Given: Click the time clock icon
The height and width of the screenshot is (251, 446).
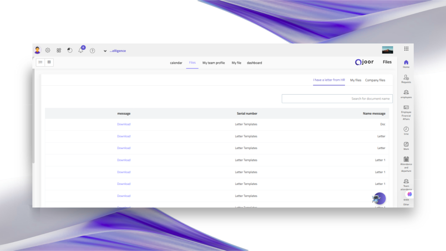Looking at the screenshot, I should (x=406, y=130).
